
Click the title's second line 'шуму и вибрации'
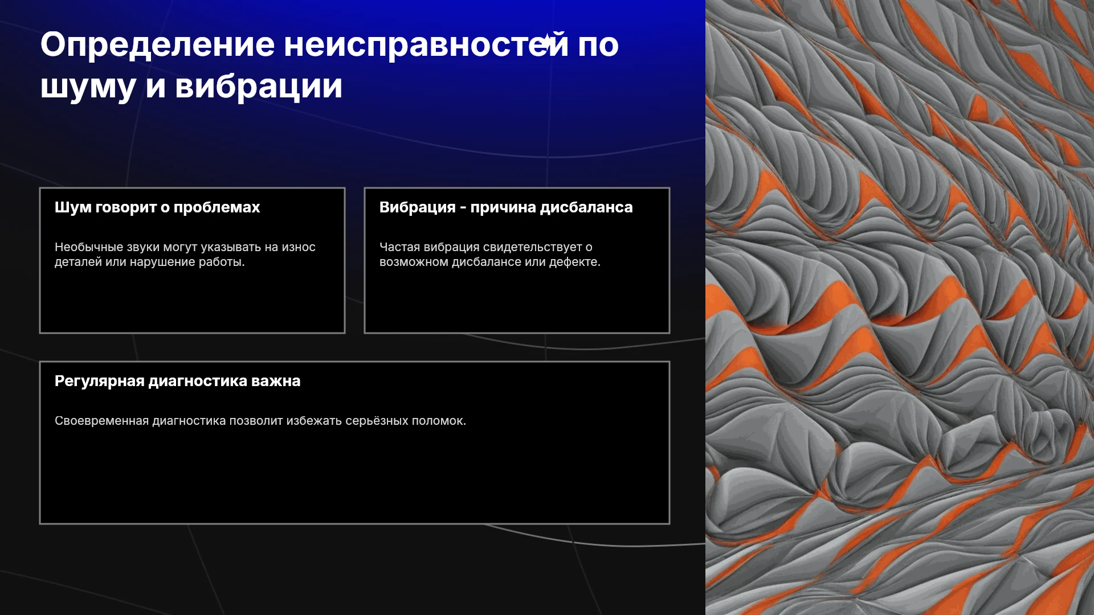[191, 87]
